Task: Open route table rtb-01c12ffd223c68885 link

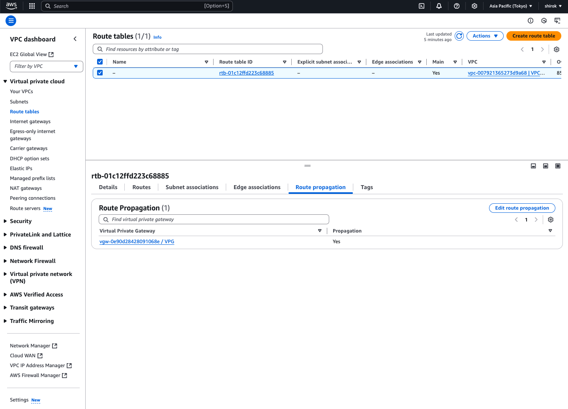Action: tap(246, 73)
